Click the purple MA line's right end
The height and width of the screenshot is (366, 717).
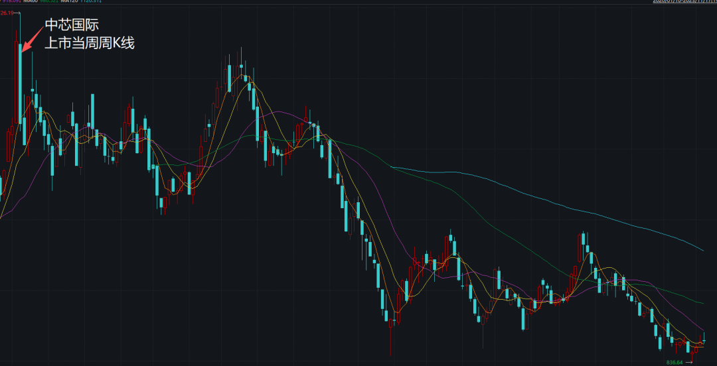pyautogui.click(x=703, y=329)
